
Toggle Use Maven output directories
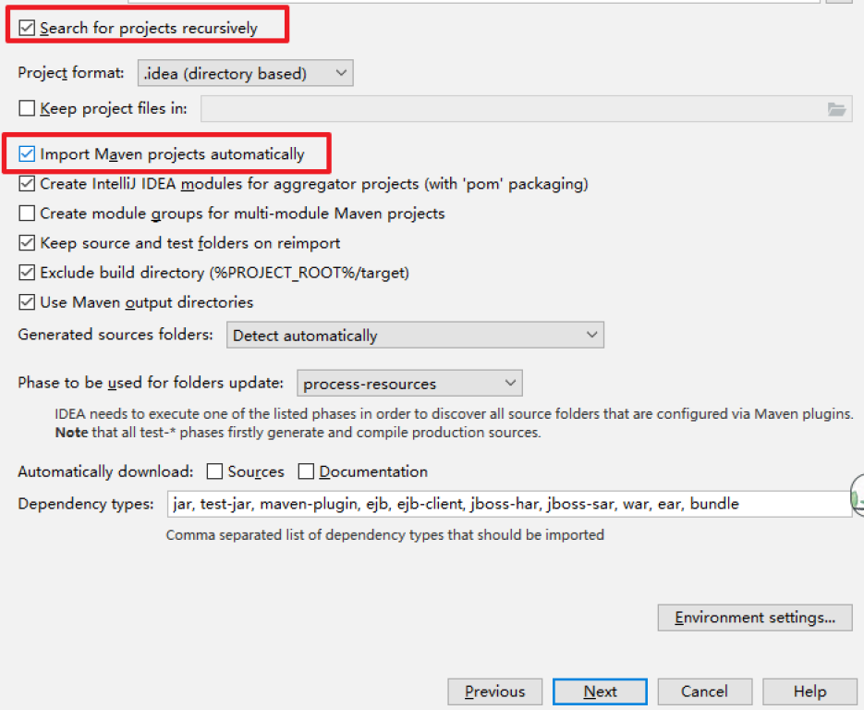click(x=27, y=302)
